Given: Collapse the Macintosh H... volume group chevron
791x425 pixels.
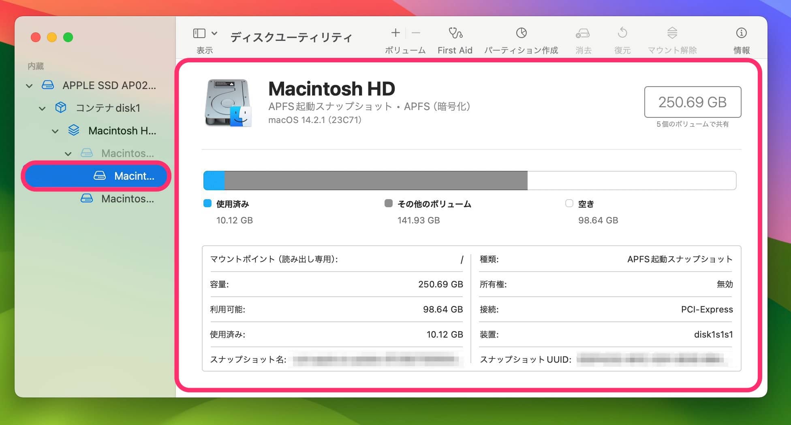Looking at the screenshot, I should tap(55, 131).
